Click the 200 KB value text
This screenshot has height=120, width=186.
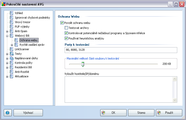coord(167,64)
